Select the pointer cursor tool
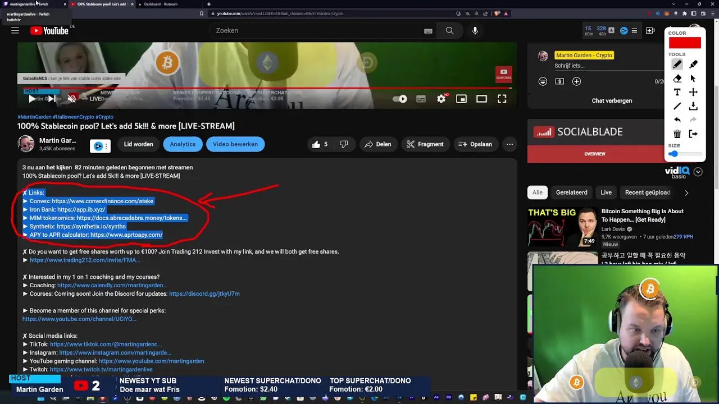719x404 pixels. 693,79
